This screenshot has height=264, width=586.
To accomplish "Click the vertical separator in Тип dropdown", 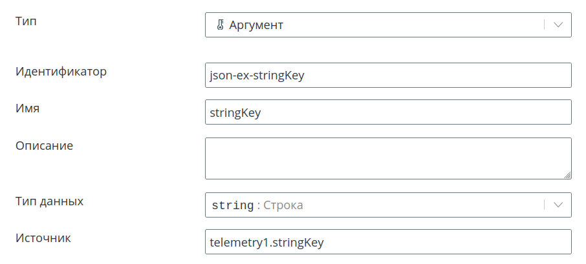I will tap(544, 25).
